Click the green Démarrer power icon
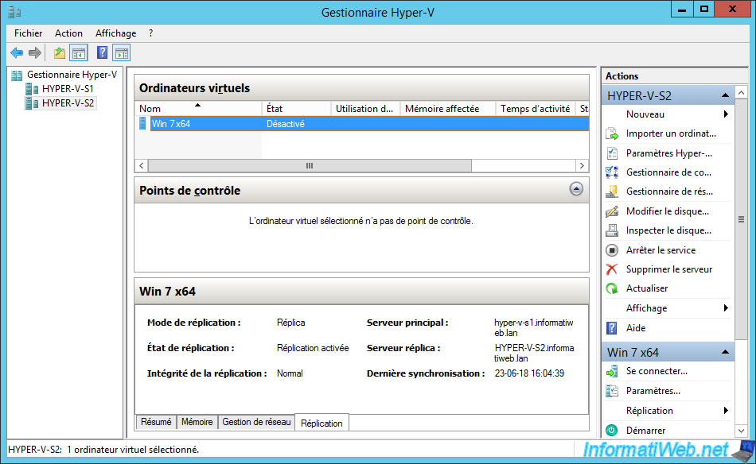Image resolution: width=756 pixels, height=464 pixels. 612,431
